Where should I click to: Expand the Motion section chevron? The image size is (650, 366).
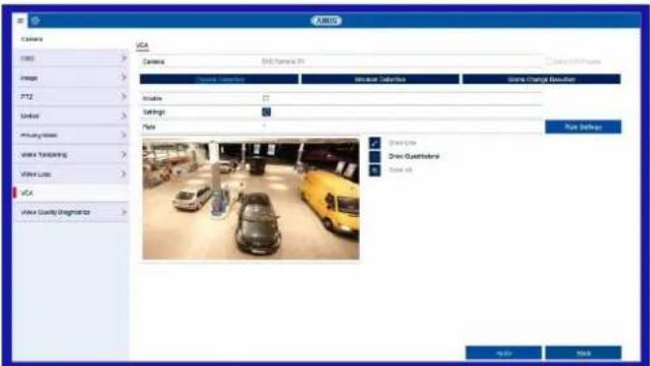coord(123,116)
